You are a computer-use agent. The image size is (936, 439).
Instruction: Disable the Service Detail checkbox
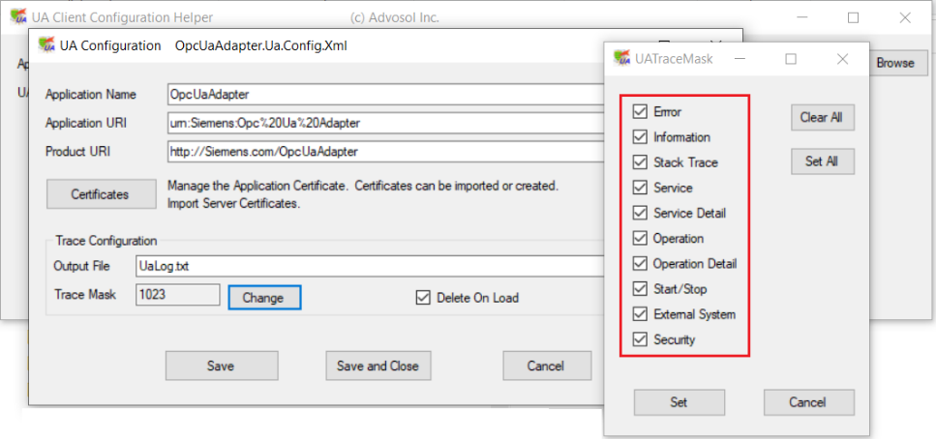(x=640, y=213)
